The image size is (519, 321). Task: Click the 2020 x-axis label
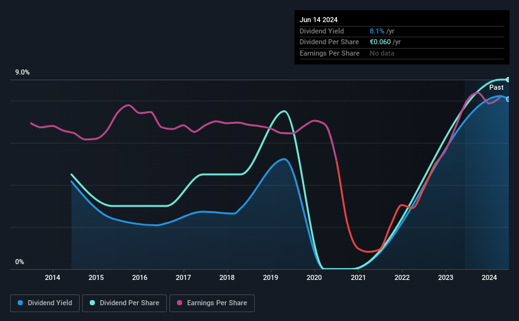click(x=314, y=277)
